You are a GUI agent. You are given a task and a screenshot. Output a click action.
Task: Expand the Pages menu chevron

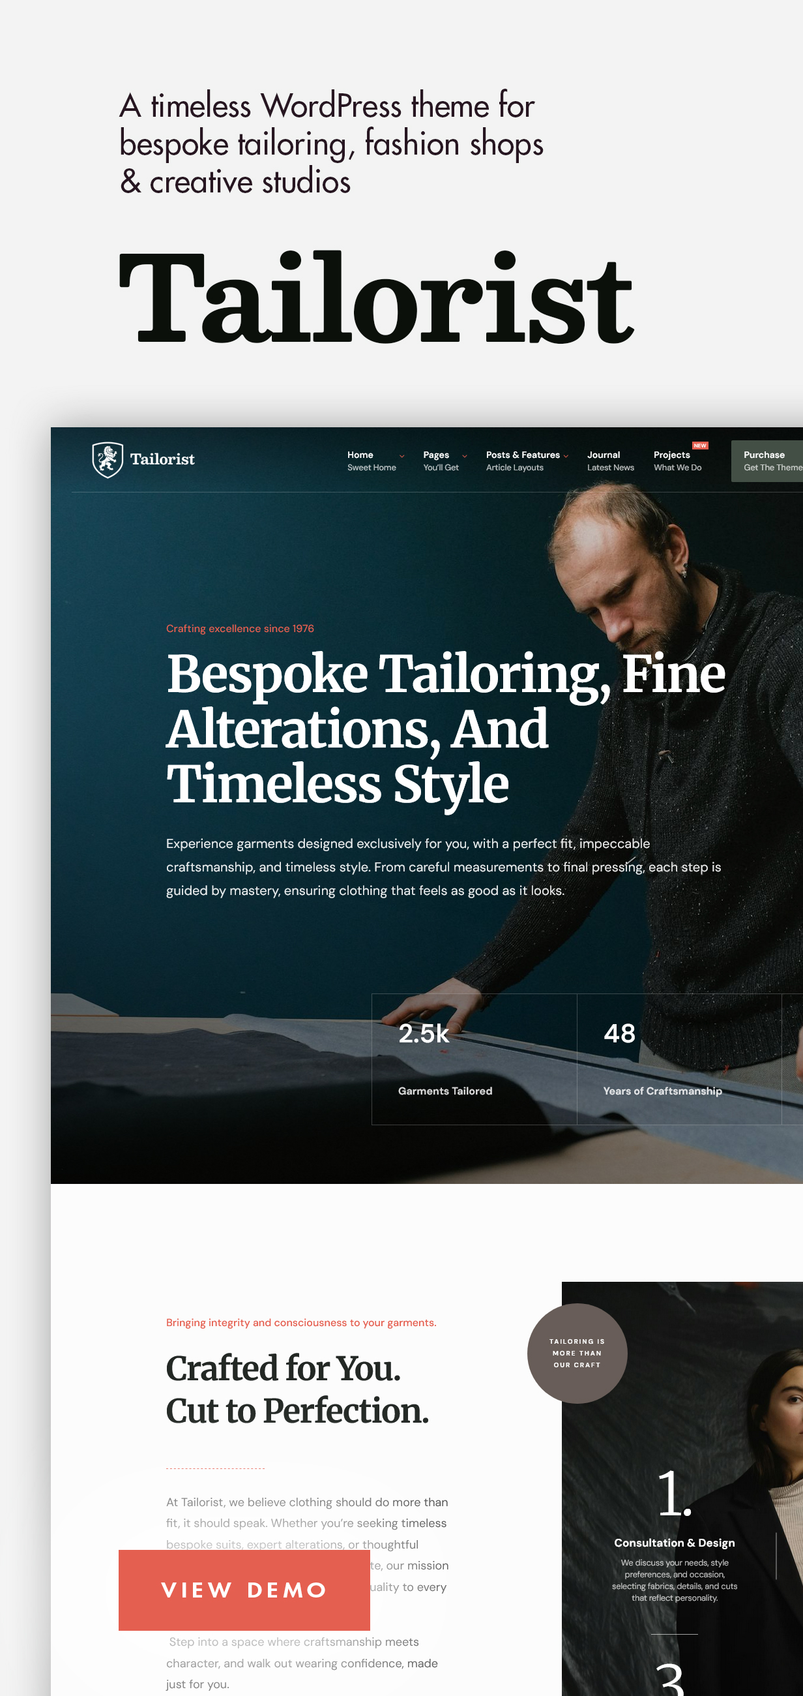[464, 455]
